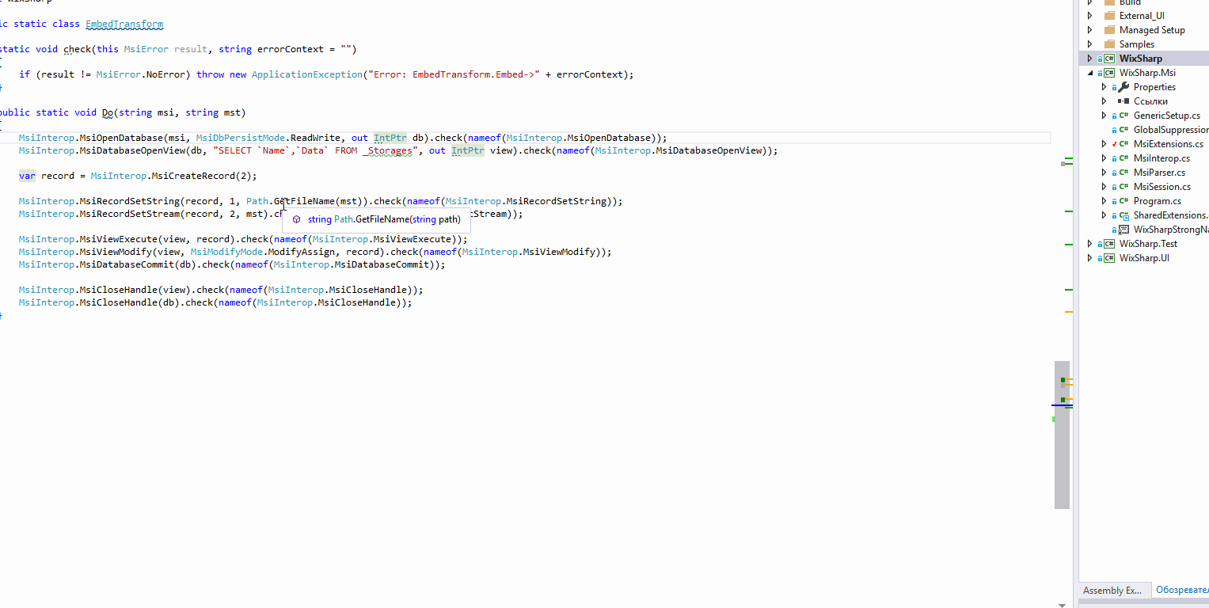The width and height of the screenshot is (1209, 608).
Task: Expand the Ссылки references node
Action: (x=1104, y=101)
